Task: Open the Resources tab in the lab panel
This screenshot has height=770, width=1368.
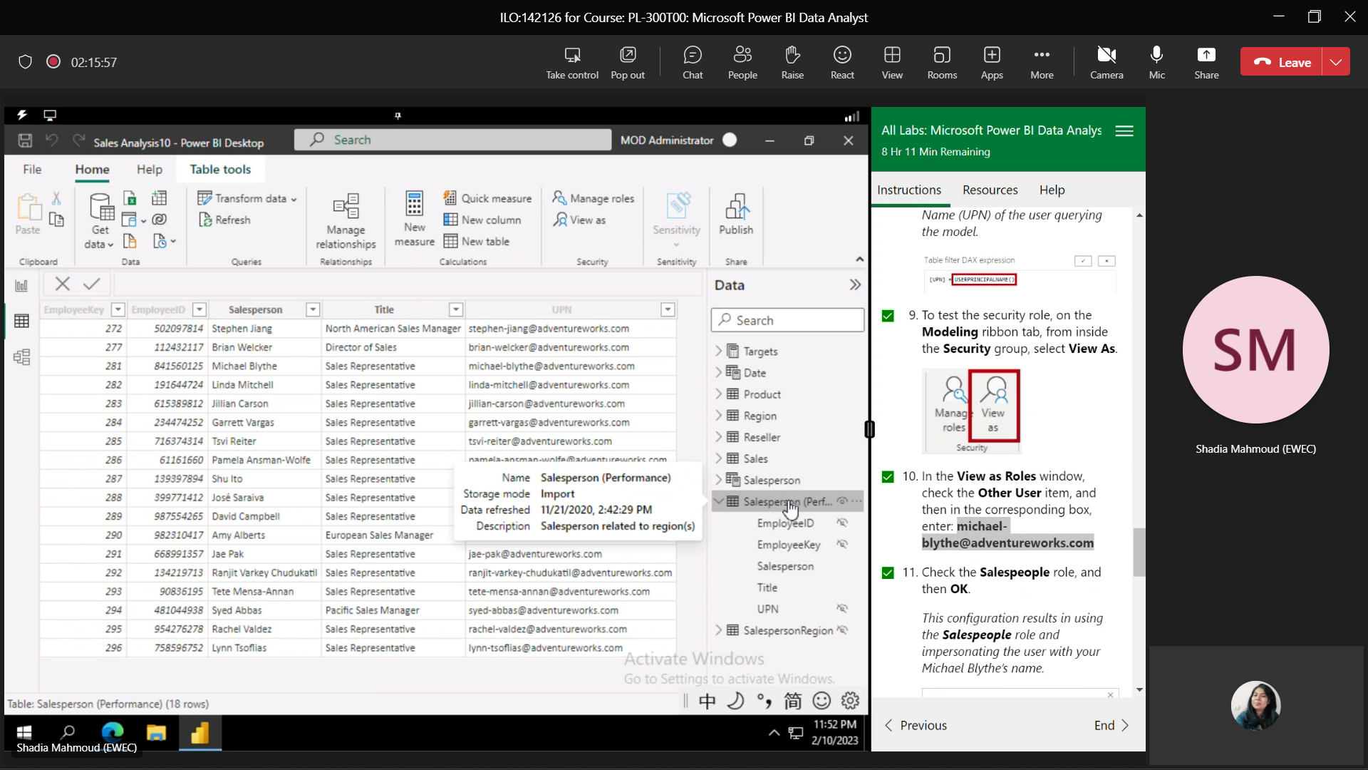Action: click(x=990, y=190)
